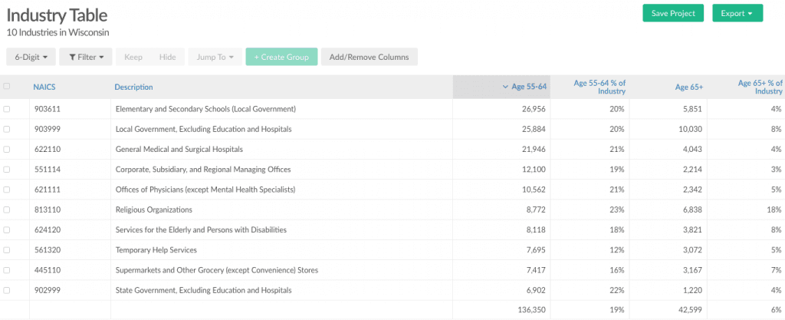Screen dimensions: 785x320
Task: Open the 6-Digit dropdown
Action: click(31, 57)
